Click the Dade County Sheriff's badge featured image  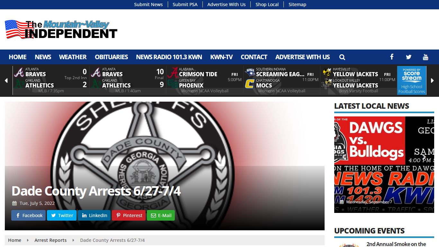165,166
